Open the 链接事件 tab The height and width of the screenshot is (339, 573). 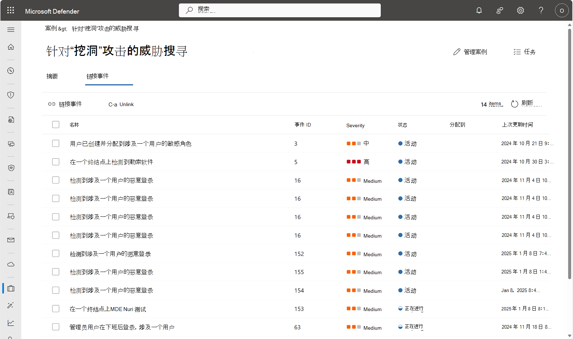click(98, 76)
